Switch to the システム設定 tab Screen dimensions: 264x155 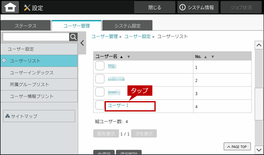click(x=127, y=26)
